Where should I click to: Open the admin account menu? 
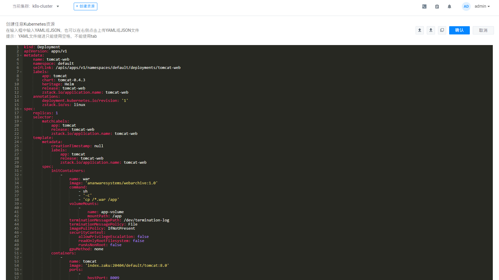click(x=482, y=6)
